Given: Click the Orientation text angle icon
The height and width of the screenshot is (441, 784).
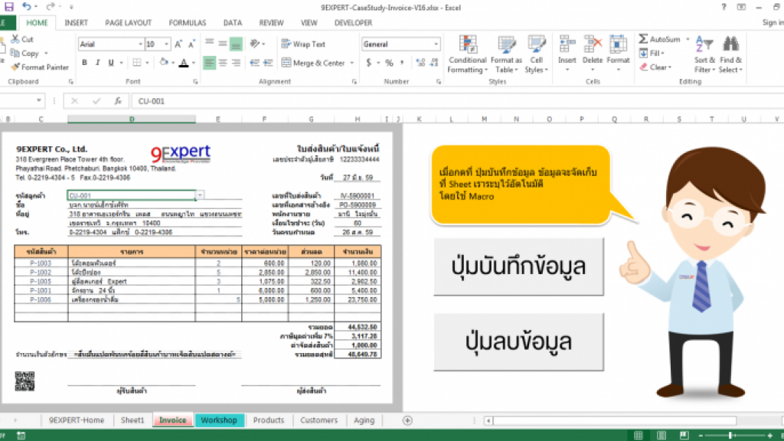Looking at the screenshot, I should tap(255, 44).
